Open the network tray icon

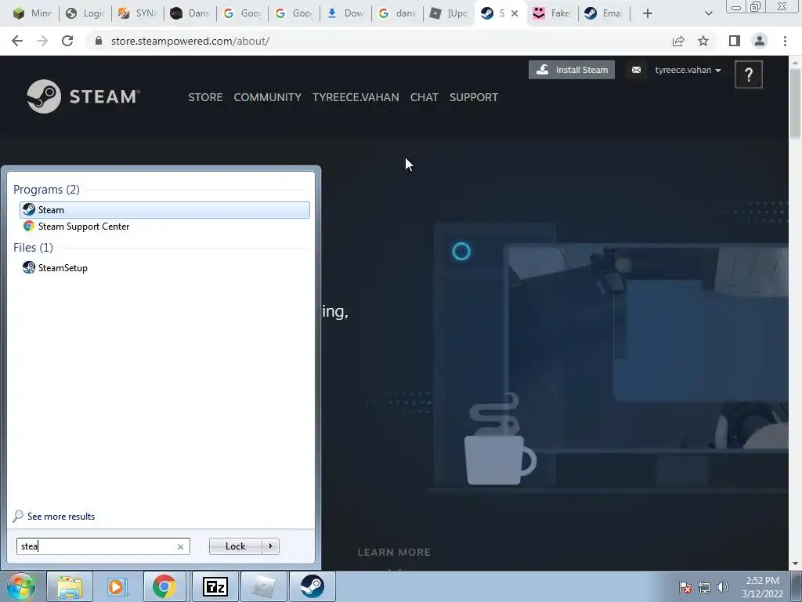[704, 587]
